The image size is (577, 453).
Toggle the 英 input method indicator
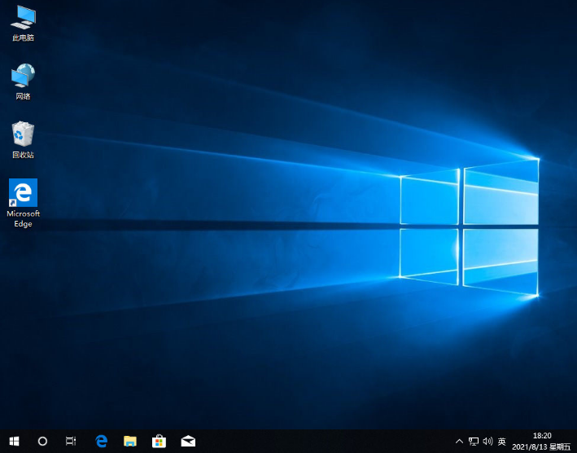[x=502, y=441]
